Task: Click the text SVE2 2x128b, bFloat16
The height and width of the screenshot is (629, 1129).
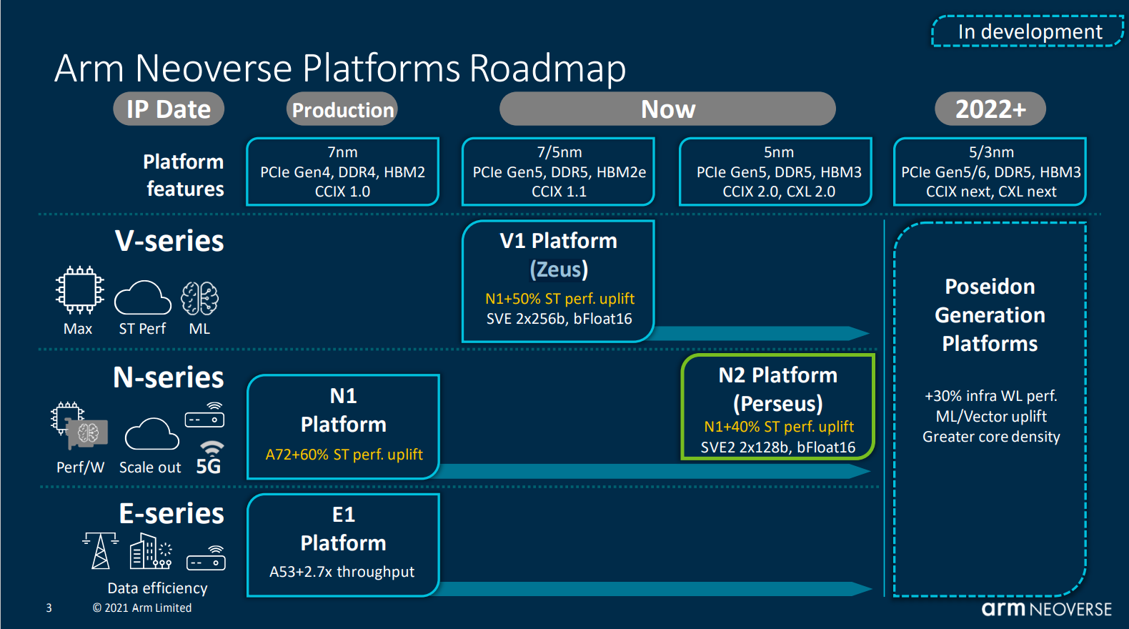Action: tap(778, 447)
